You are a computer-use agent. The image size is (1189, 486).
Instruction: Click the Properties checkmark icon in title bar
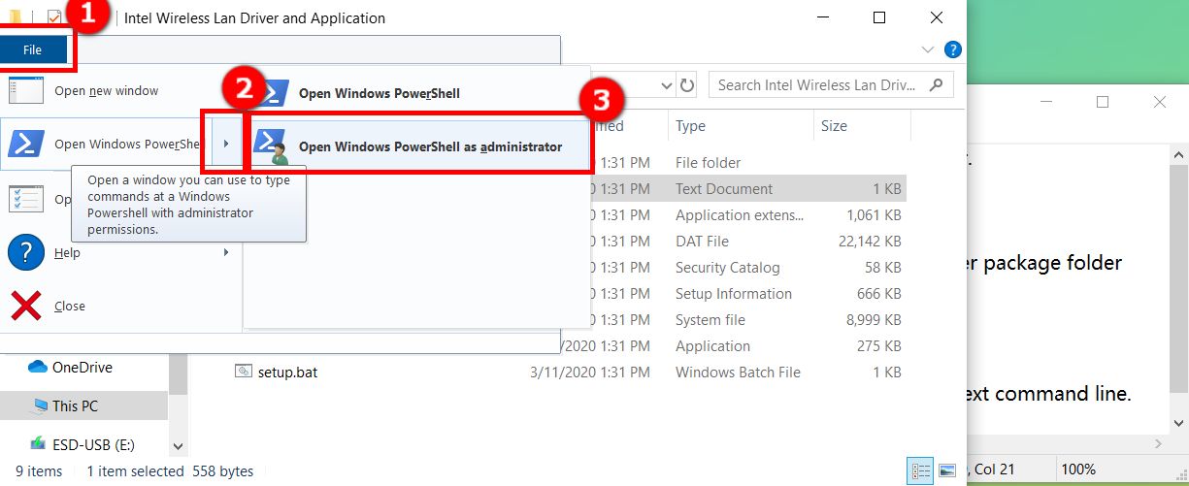pyautogui.click(x=54, y=16)
